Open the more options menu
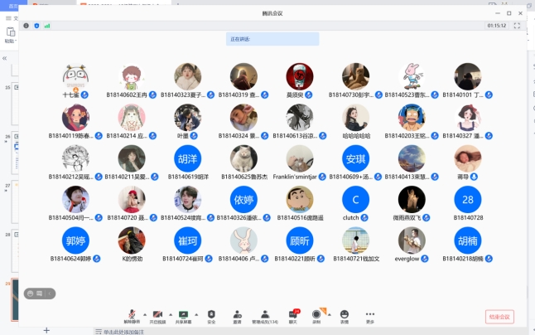 369,314
